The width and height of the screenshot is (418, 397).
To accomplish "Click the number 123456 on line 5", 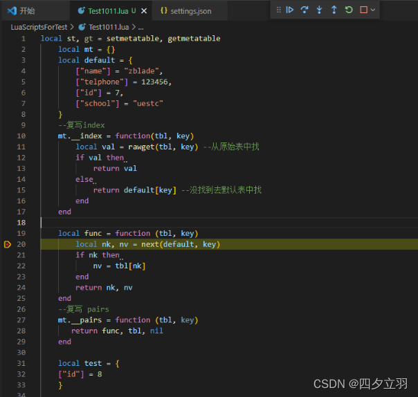I will (x=154, y=82).
